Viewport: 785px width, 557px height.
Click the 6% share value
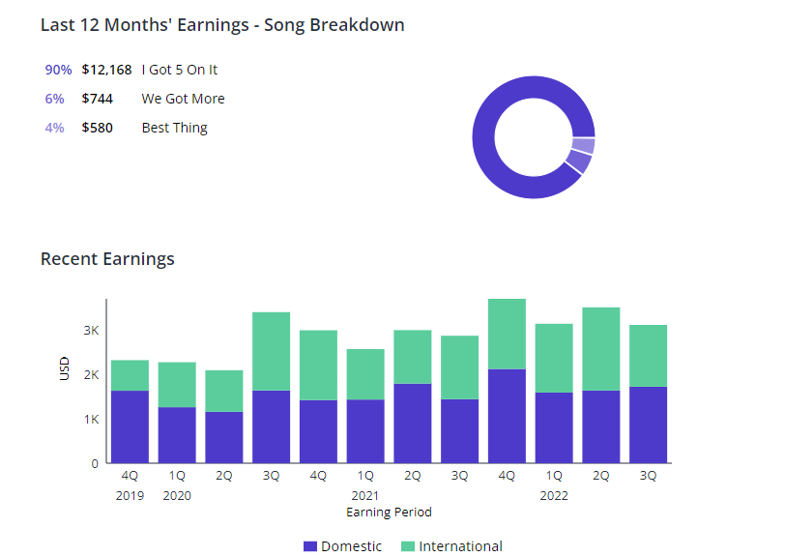(54, 99)
